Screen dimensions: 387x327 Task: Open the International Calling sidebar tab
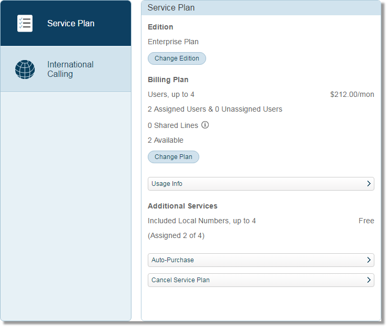pos(66,69)
